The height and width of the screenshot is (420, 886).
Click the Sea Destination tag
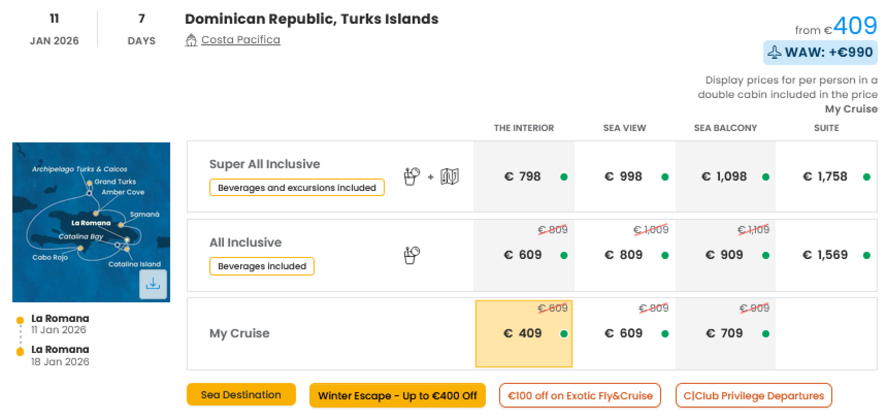(x=241, y=395)
